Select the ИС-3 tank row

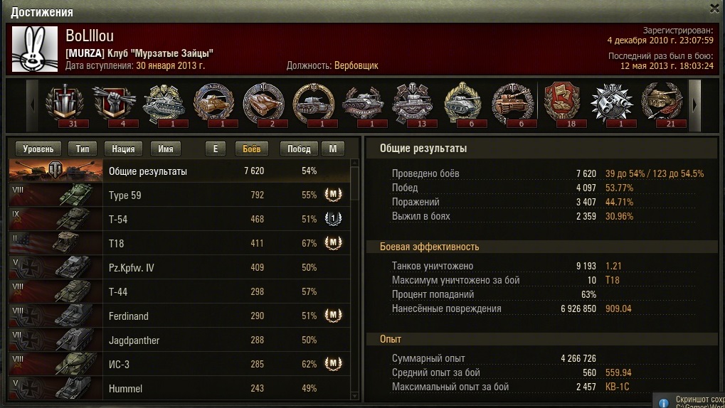click(179, 364)
